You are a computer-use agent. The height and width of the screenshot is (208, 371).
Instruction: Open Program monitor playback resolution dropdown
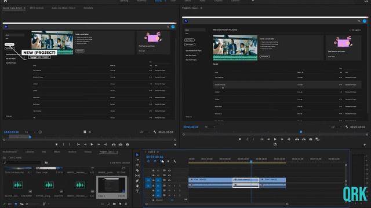coord(336,127)
